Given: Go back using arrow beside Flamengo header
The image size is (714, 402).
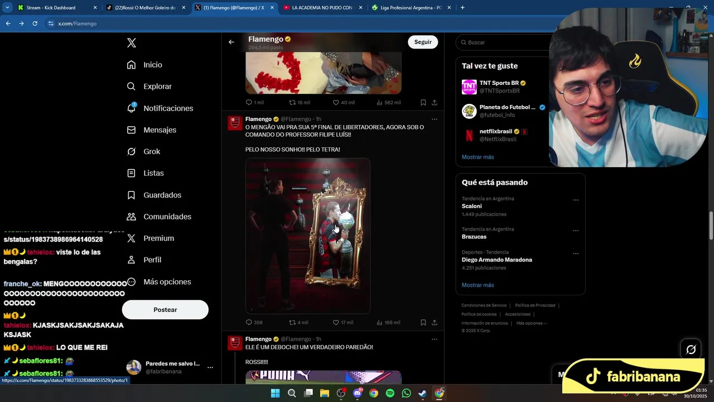Looking at the screenshot, I should [x=231, y=42].
